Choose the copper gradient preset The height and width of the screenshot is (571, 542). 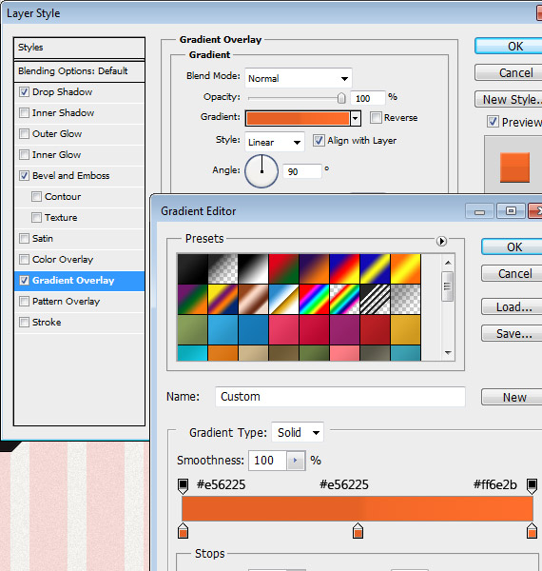pos(253,300)
